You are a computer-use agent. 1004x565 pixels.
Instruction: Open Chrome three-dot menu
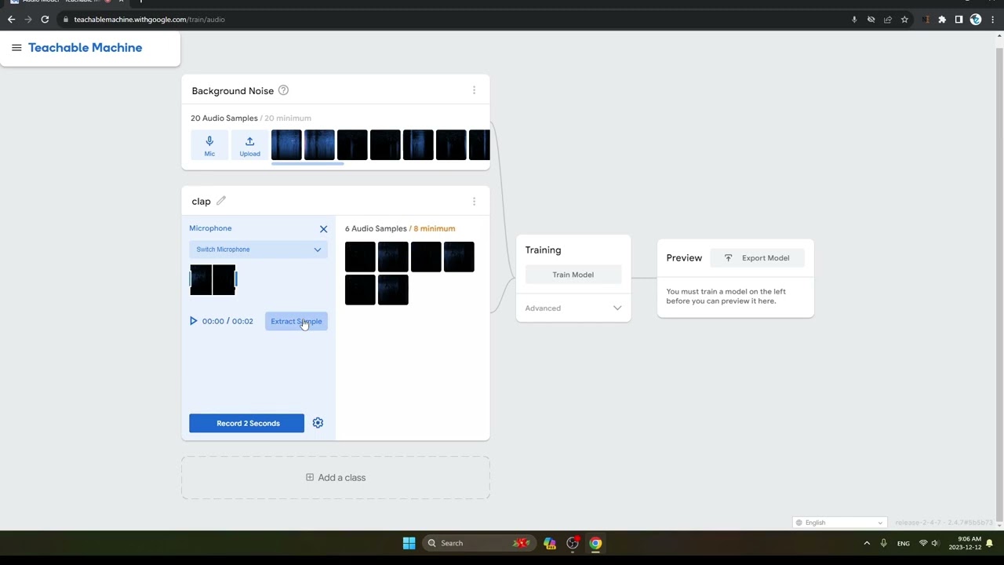991,20
